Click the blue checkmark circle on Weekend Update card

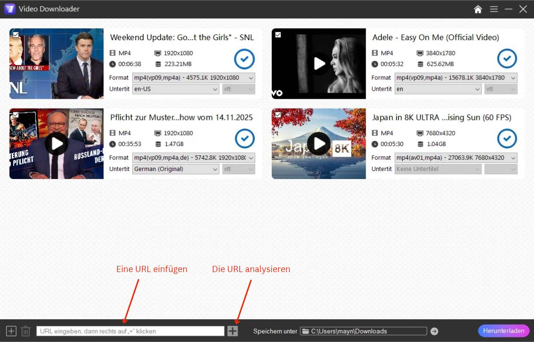point(244,59)
